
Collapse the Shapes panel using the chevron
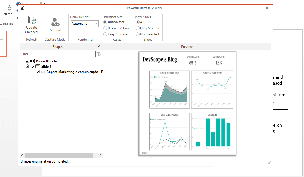coord(98,46)
